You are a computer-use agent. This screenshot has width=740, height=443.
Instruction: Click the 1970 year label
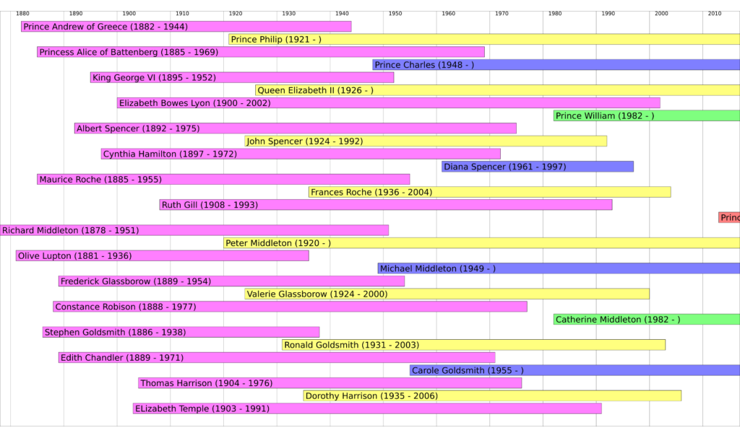click(x=502, y=14)
